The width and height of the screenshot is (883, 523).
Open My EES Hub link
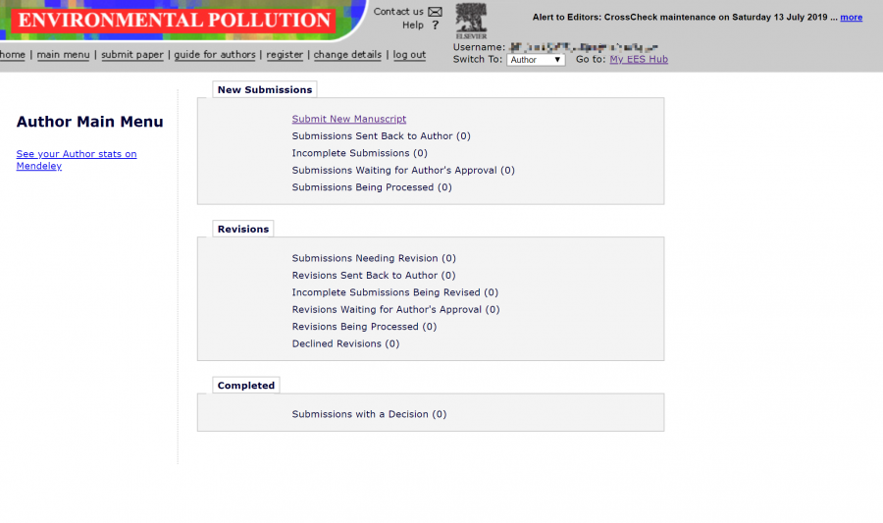639,59
